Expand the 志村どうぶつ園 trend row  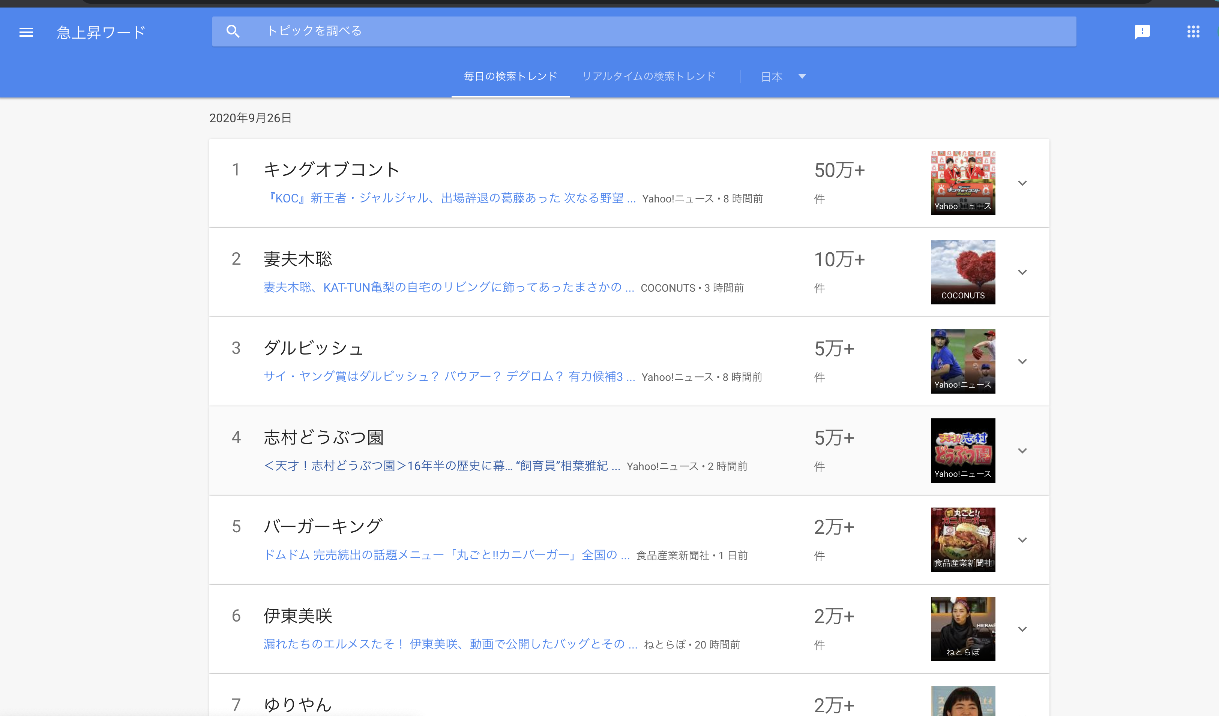click(x=1022, y=451)
